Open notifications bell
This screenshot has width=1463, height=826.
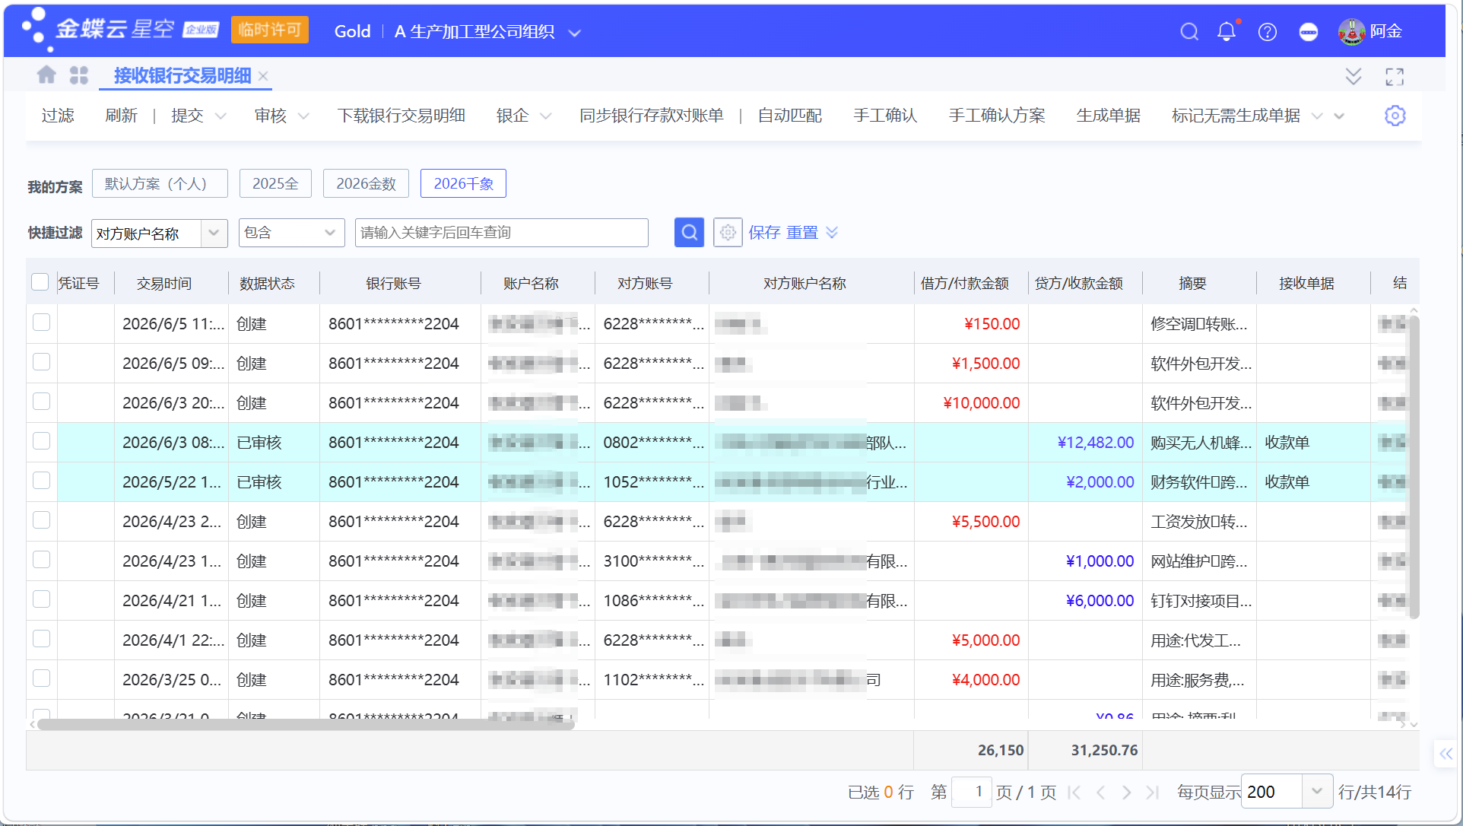(x=1227, y=31)
